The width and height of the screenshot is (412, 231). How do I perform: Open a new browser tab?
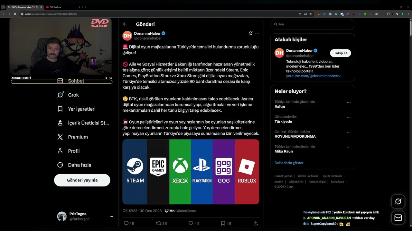pyautogui.click(x=85, y=7)
